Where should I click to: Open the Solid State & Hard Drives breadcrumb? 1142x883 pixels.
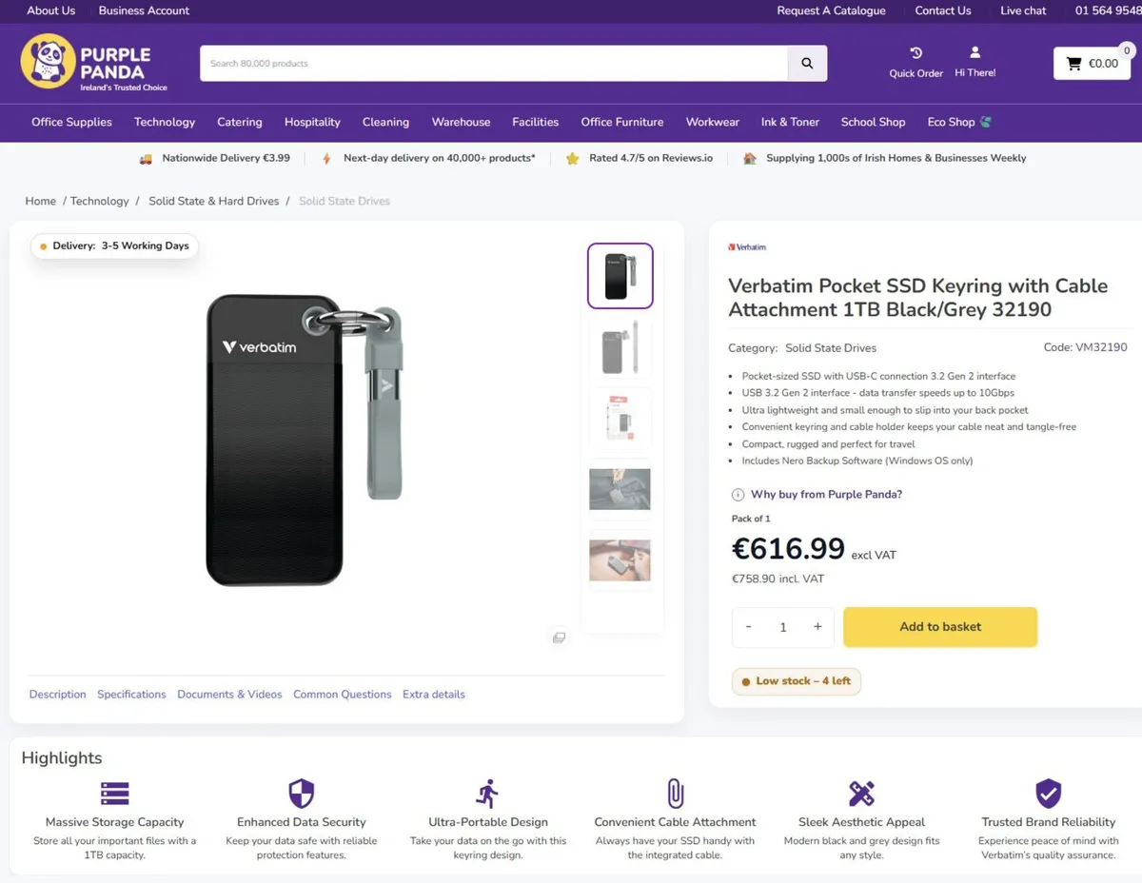click(214, 201)
